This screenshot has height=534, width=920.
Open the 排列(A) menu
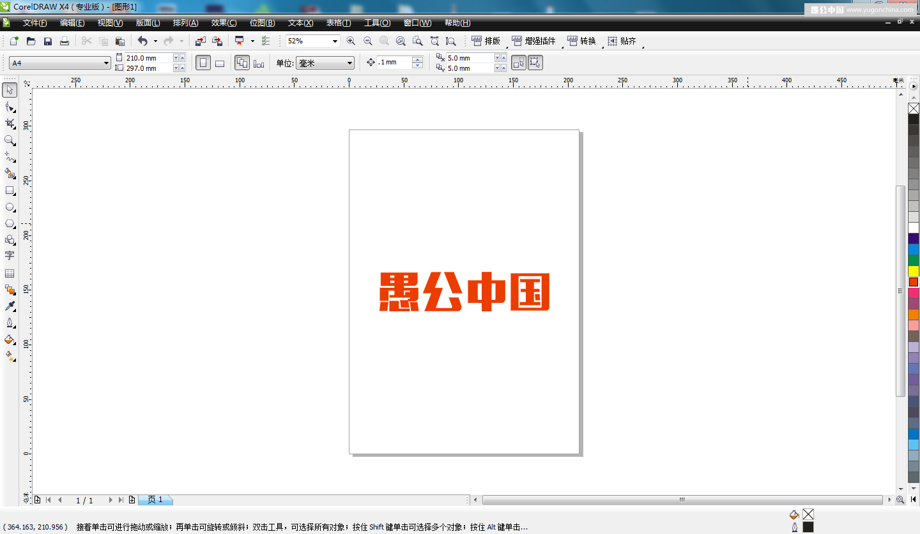point(185,23)
